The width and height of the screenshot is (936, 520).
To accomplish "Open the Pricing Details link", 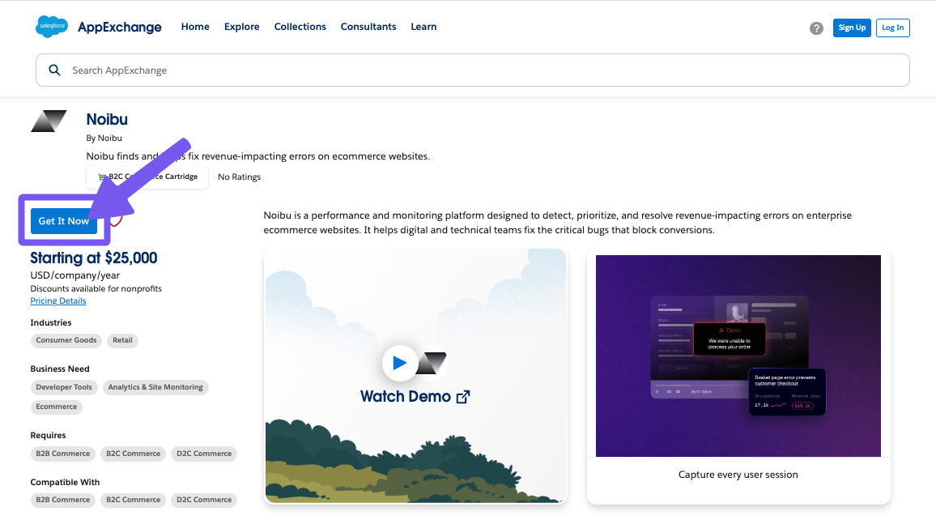I will (x=58, y=301).
